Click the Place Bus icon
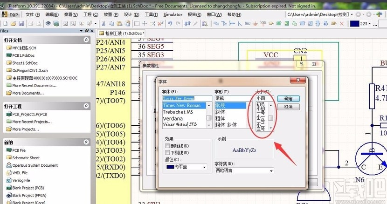This screenshot has height=204, width=387. 224,24
